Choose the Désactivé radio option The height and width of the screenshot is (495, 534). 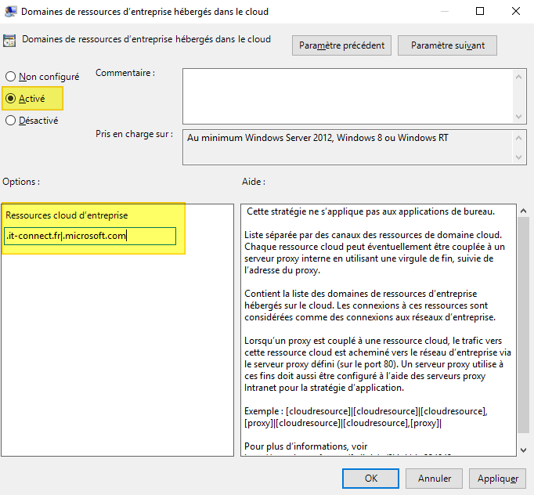click(11, 121)
